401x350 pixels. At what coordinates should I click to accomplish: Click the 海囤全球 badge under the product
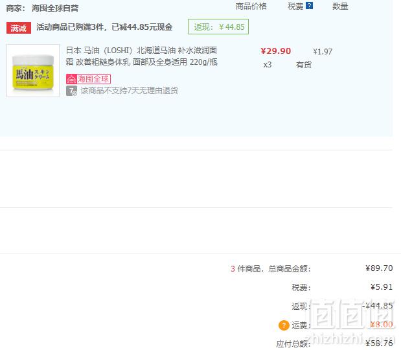tap(88, 79)
